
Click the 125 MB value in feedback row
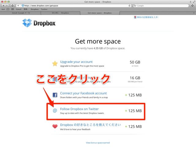[135, 127]
